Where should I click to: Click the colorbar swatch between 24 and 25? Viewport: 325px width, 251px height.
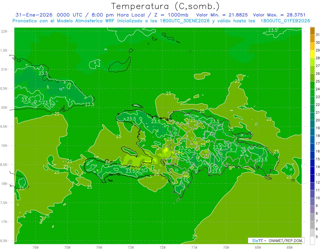[313, 85]
